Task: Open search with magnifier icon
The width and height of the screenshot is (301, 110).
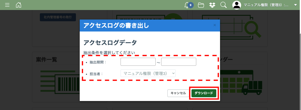Action: [223, 5]
